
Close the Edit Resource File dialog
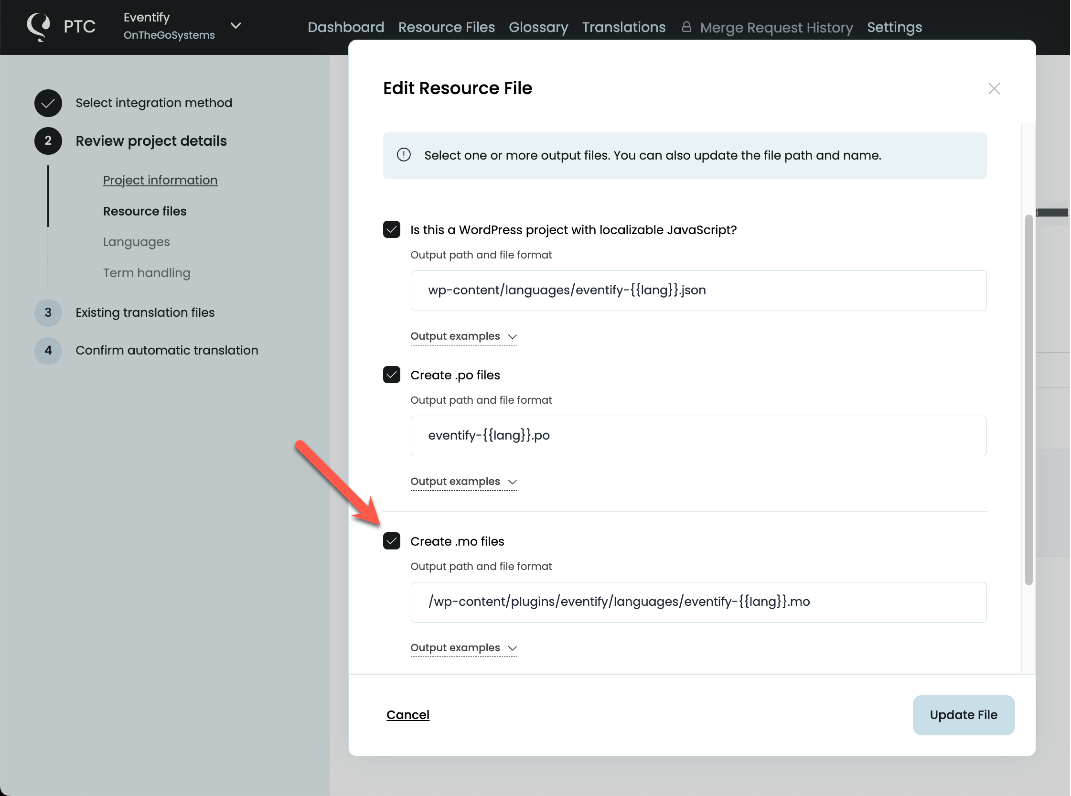point(994,88)
